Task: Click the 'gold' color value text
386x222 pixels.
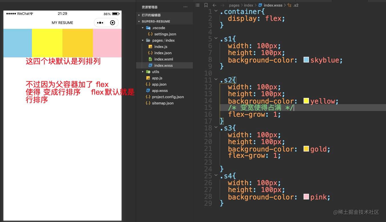Action: tap(318, 149)
